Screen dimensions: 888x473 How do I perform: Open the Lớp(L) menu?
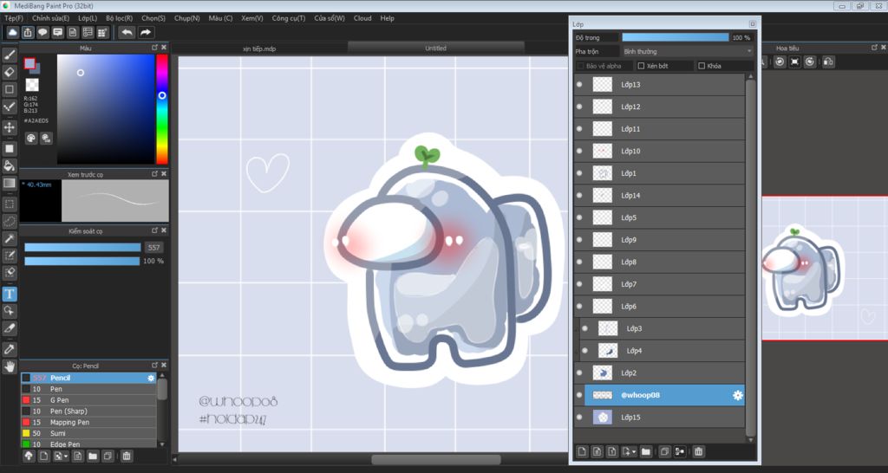point(88,18)
